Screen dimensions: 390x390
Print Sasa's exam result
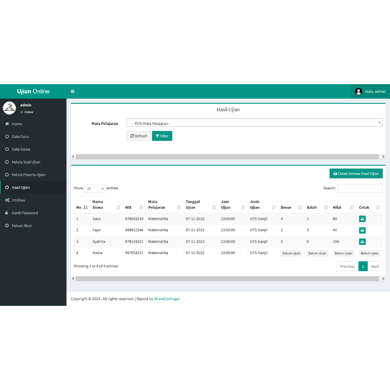point(362,219)
